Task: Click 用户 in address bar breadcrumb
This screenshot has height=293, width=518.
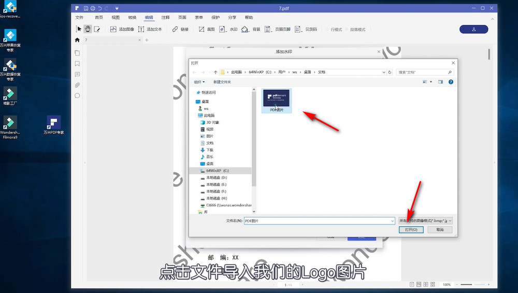Action: pos(281,72)
